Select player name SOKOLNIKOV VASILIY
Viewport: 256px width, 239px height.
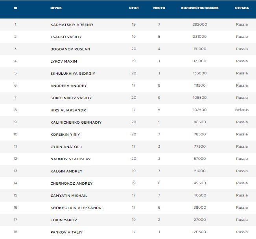pyautogui.click(x=71, y=98)
